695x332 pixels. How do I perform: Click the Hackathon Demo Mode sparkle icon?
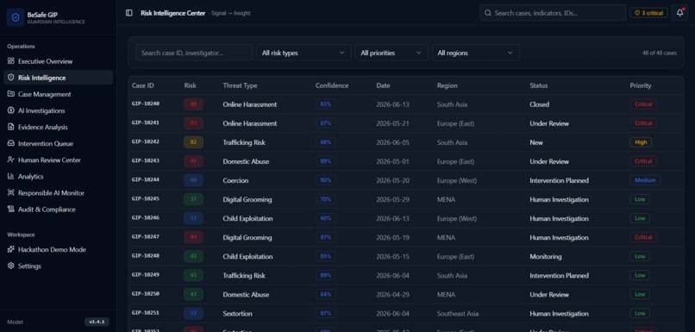(11, 249)
